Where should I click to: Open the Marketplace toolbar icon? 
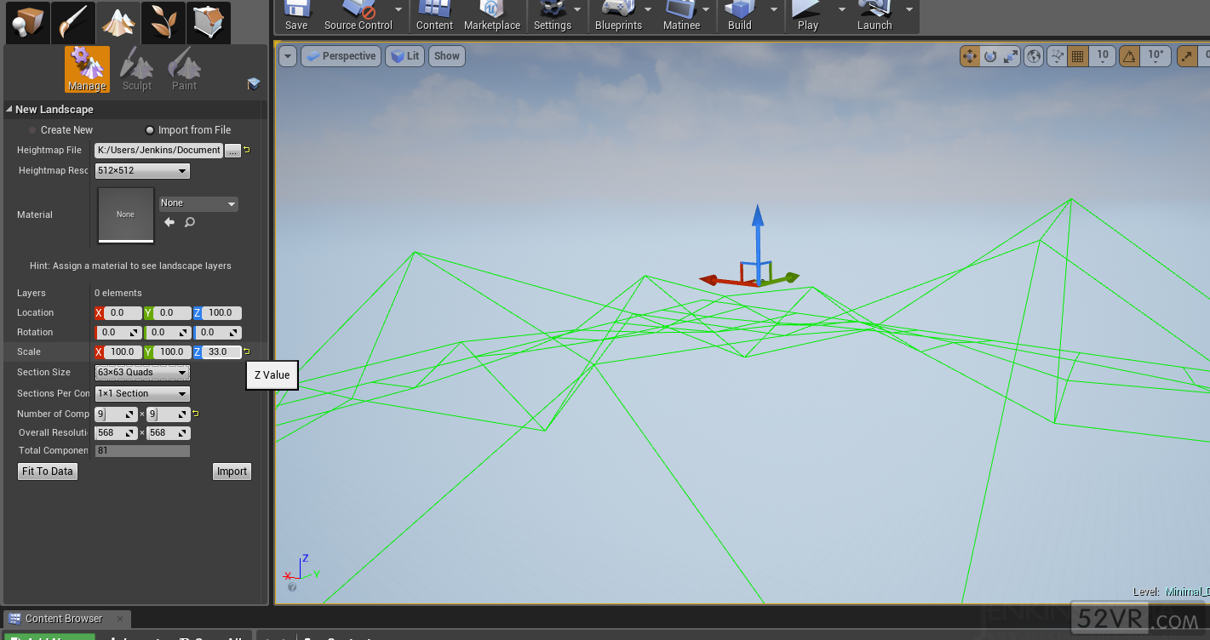pos(491,15)
